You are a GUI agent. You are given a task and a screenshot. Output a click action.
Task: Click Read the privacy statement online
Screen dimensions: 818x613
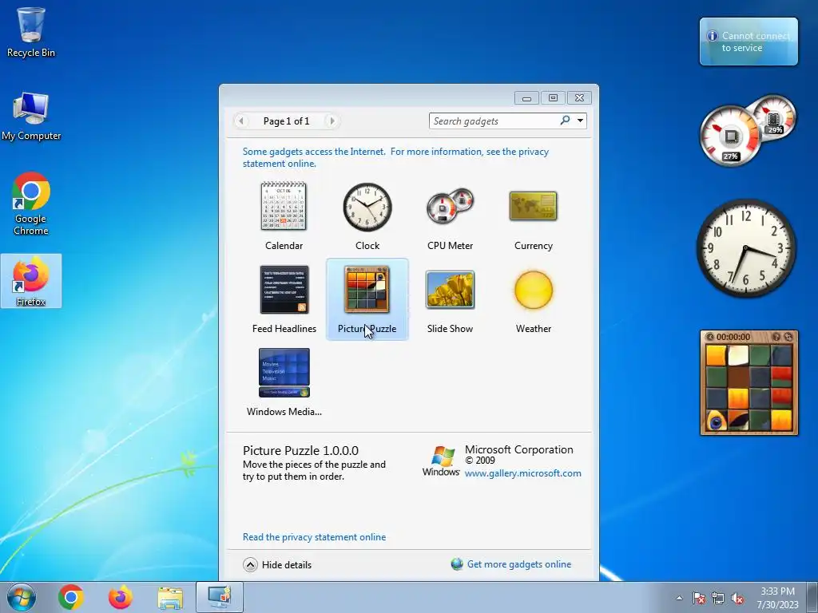314,537
